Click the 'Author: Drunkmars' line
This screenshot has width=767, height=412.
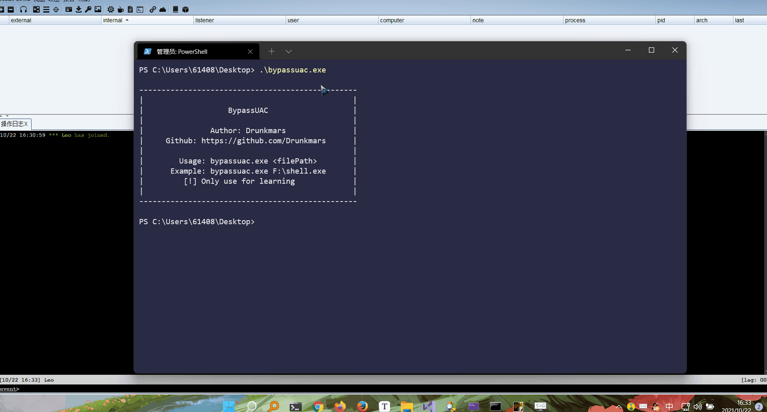pos(248,131)
